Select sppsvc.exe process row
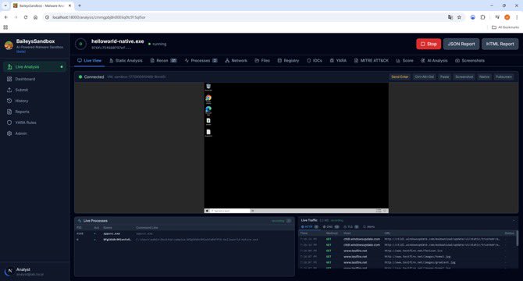 pos(184,233)
